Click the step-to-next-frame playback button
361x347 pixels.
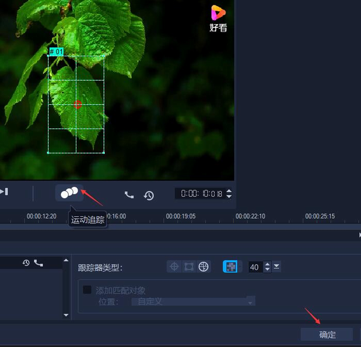(x=4, y=192)
